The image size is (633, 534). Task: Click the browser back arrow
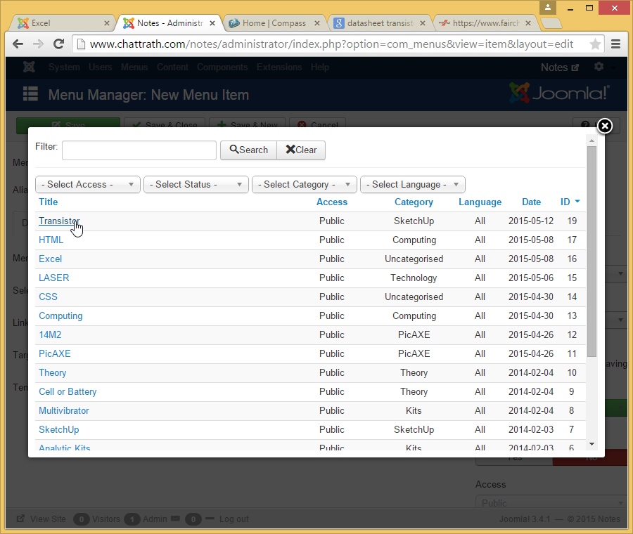(18, 44)
